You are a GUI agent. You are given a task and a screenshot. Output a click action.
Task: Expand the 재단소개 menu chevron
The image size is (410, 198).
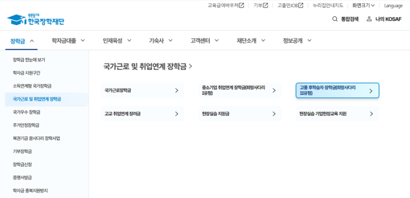tap(263, 40)
